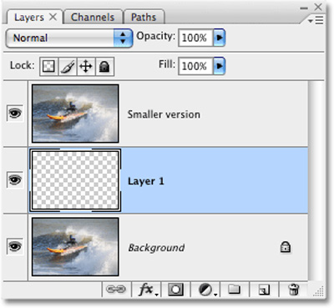Viewport: 334px width, 308px height.
Task: Create new fill or adjustment layer
Action: point(205,290)
